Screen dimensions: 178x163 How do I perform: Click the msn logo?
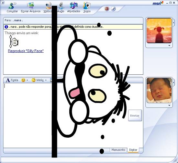[x=158, y=3]
